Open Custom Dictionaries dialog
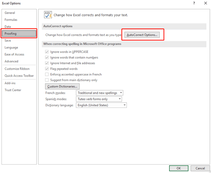This screenshot has width=211, height=173. (62, 86)
